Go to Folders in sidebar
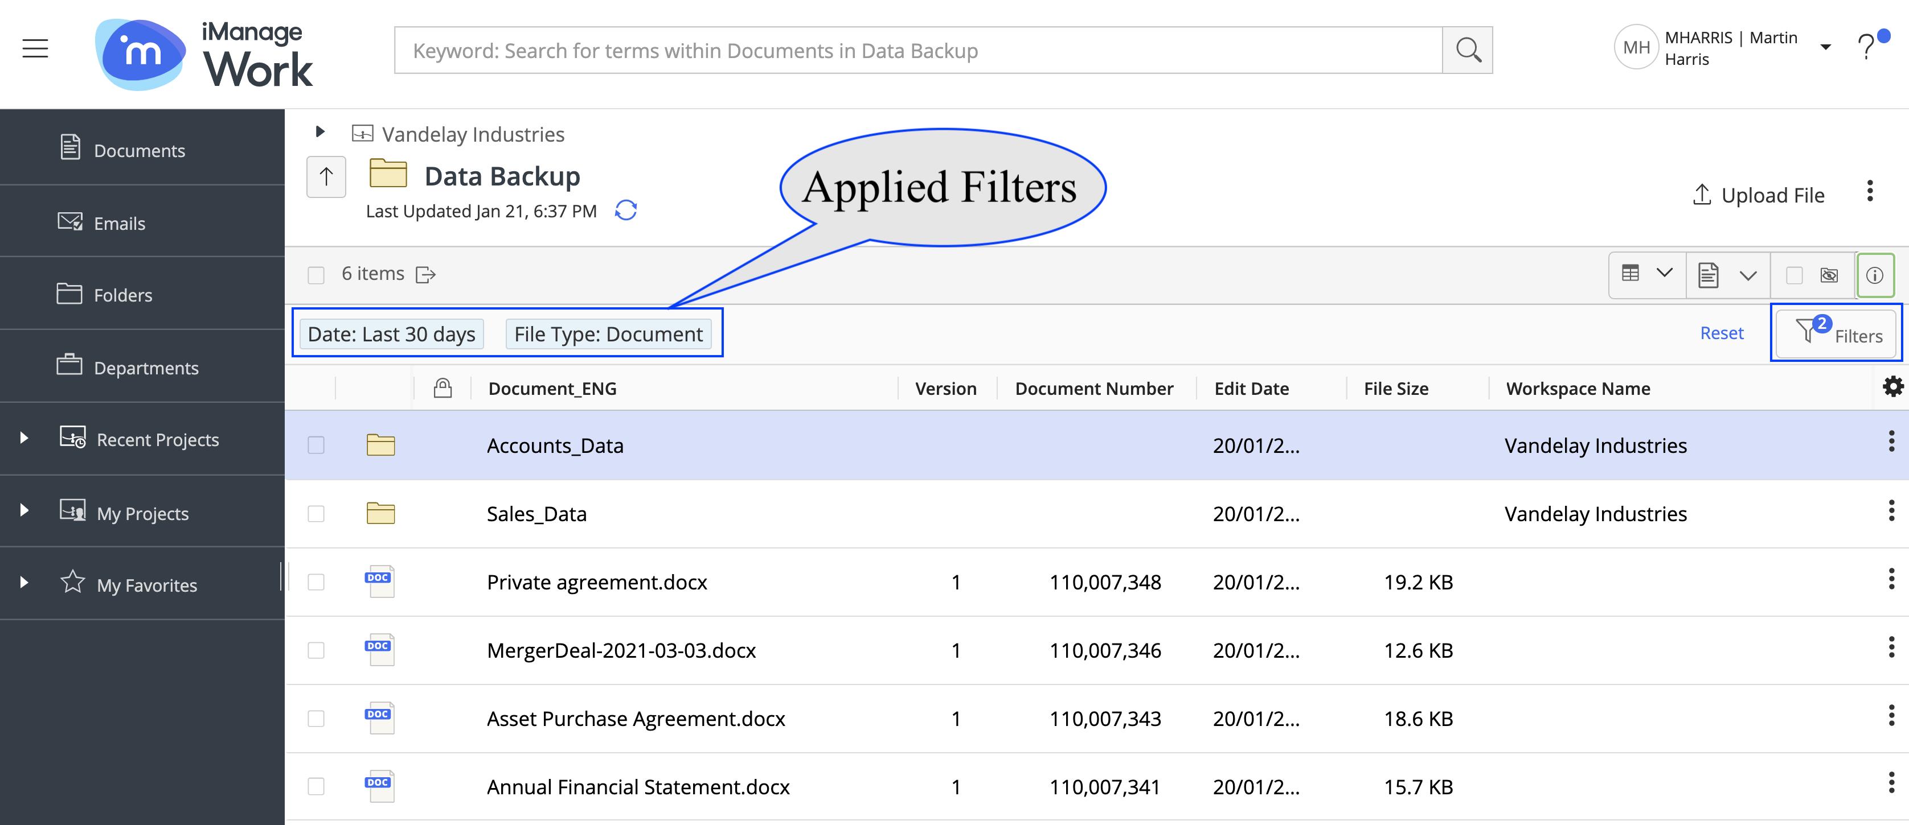1909x825 pixels. [122, 295]
